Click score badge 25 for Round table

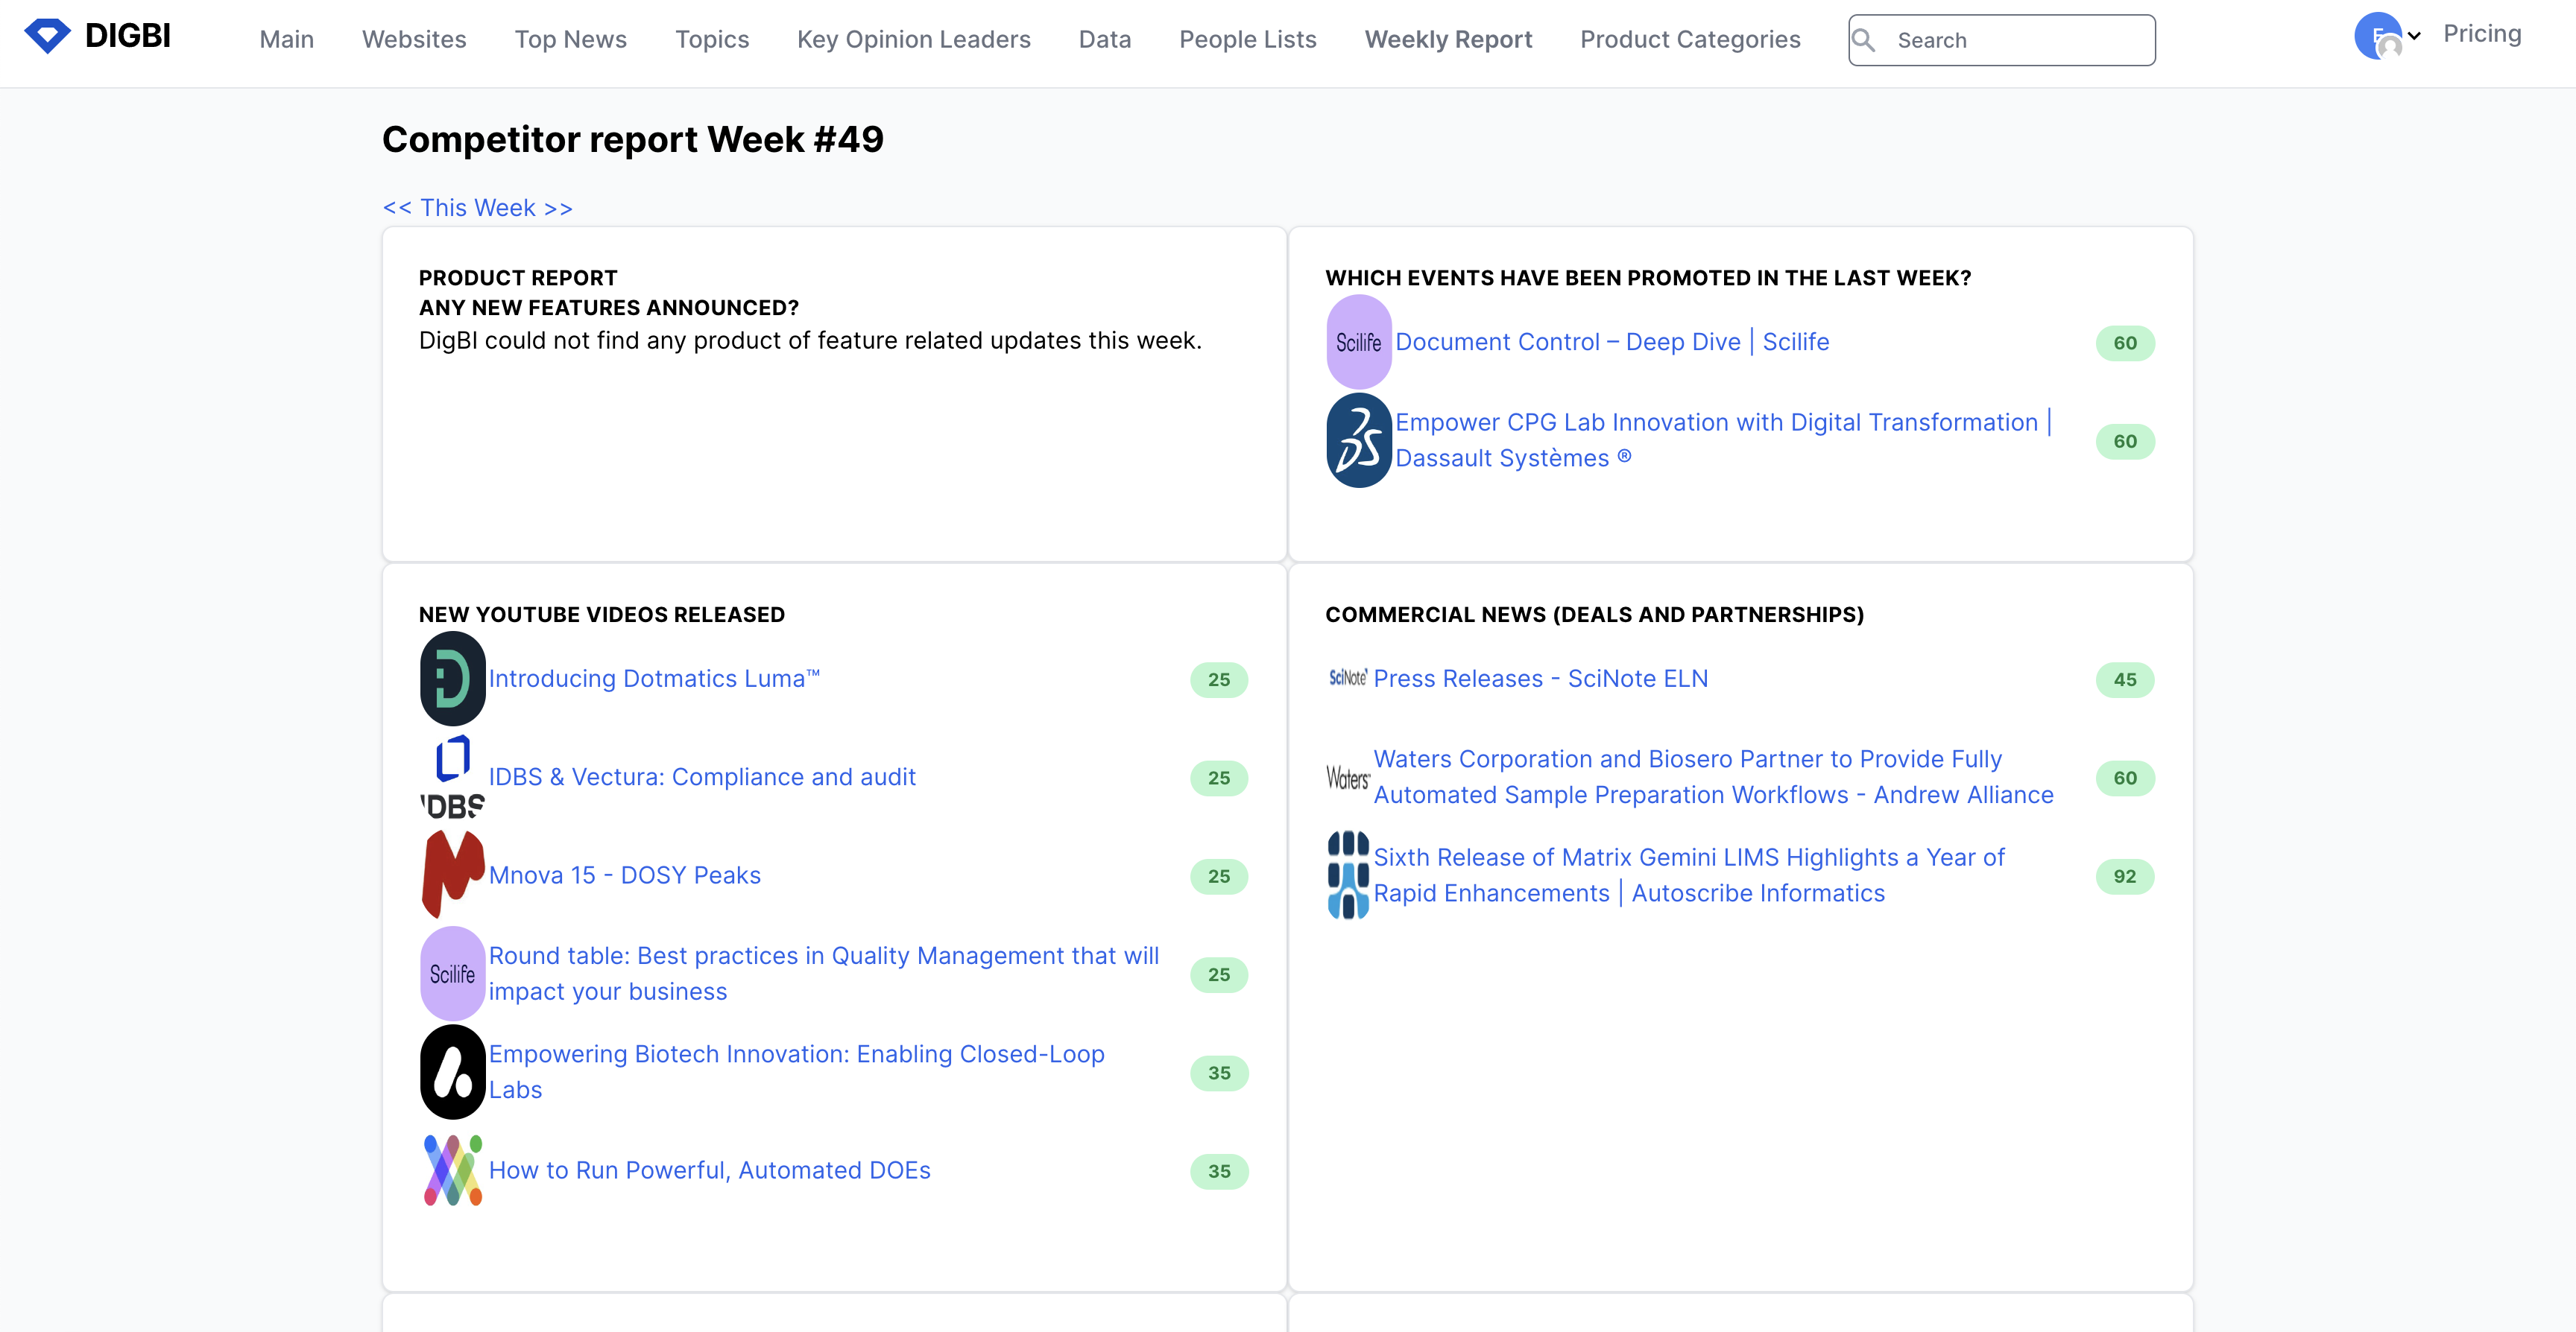point(1219,974)
